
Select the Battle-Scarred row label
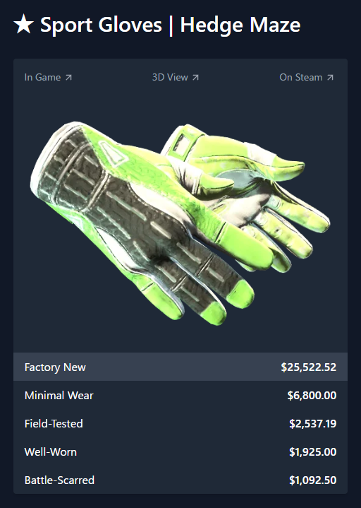pyautogui.click(x=59, y=480)
